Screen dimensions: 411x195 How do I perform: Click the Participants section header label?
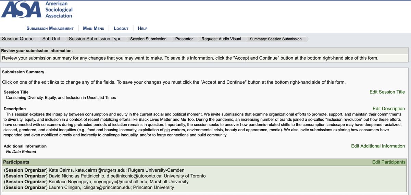16,162
